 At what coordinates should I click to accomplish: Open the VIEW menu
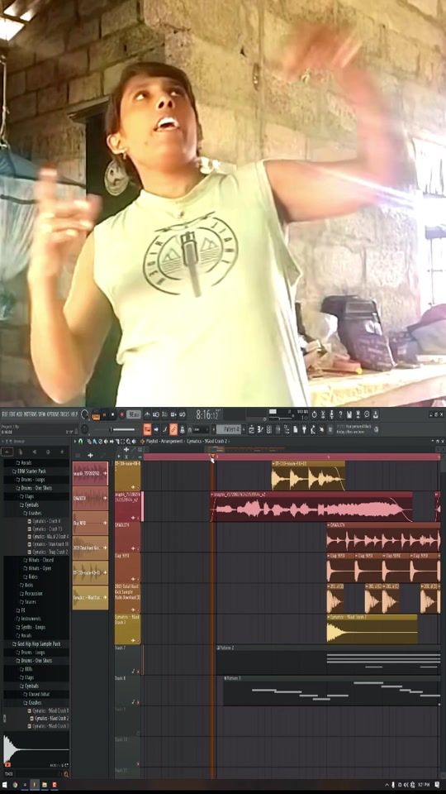41,414
